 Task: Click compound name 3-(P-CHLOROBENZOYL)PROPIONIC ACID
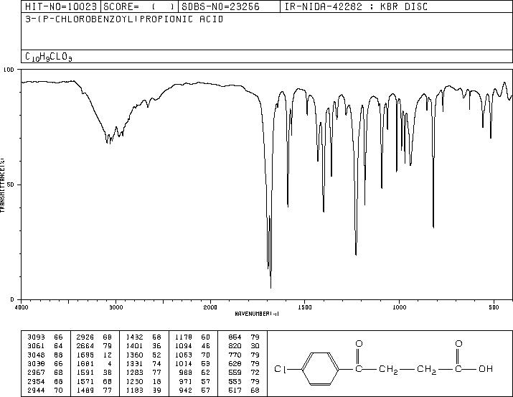point(124,19)
